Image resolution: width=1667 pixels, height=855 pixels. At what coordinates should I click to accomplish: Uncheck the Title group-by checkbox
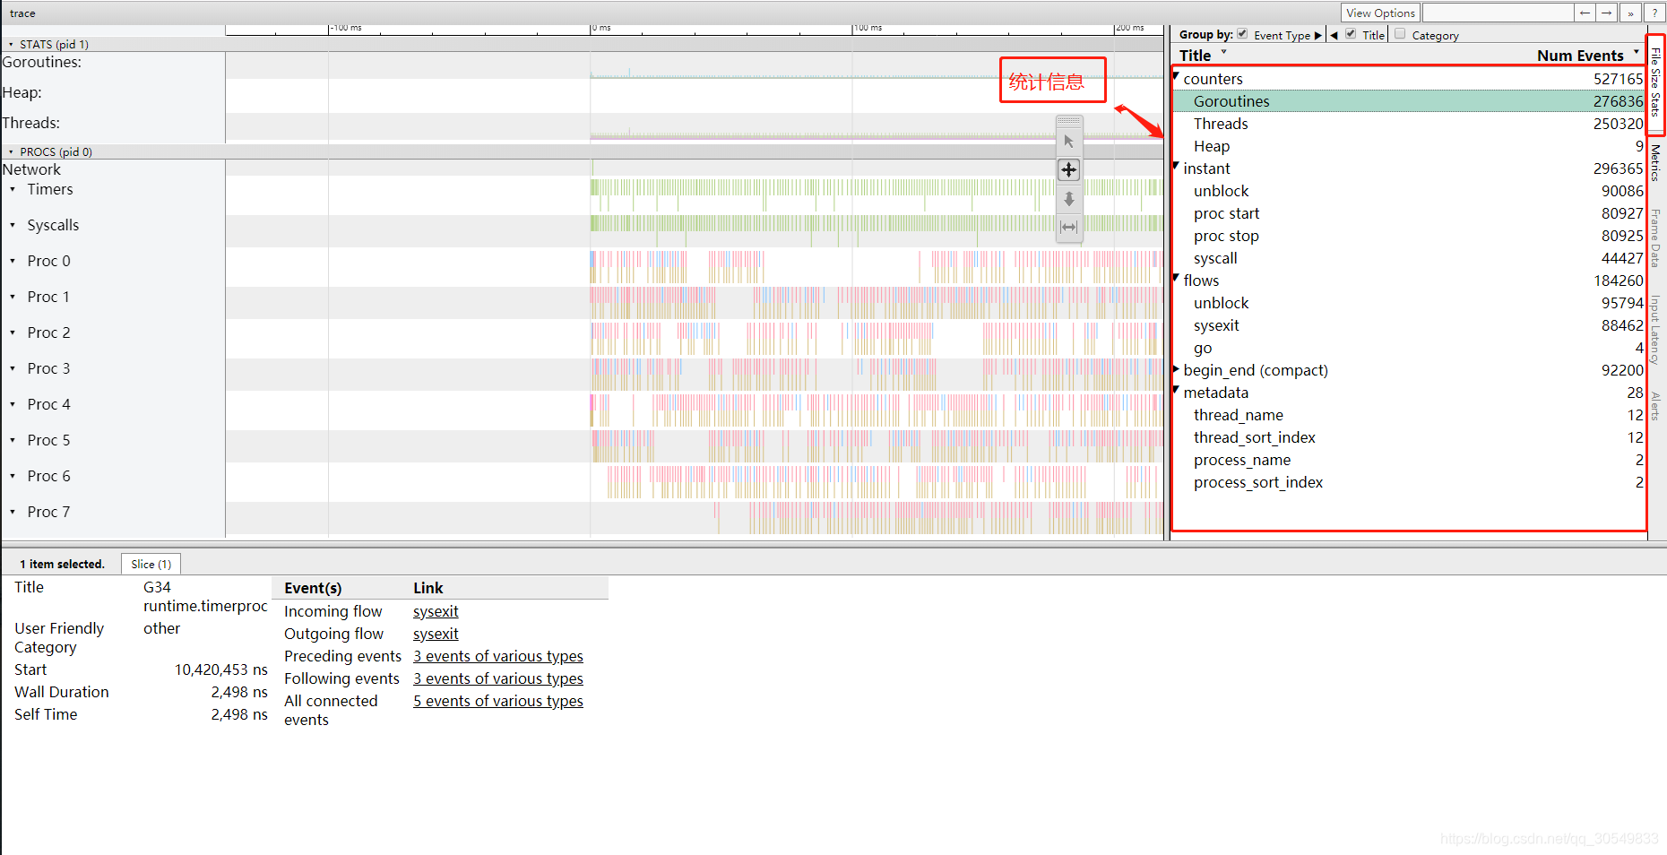point(1351,34)
